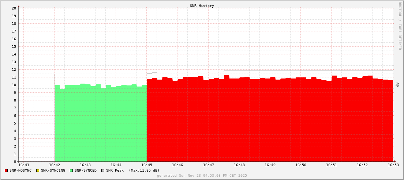Click the green SNR-SYNCED legend swatch
The height and width of the screenshot is (180, 404).
pos(71,171)
